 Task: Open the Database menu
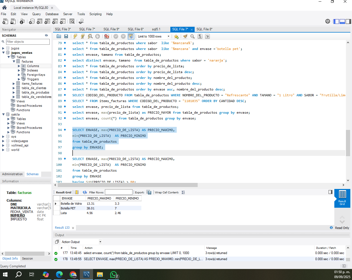(52, 14)
